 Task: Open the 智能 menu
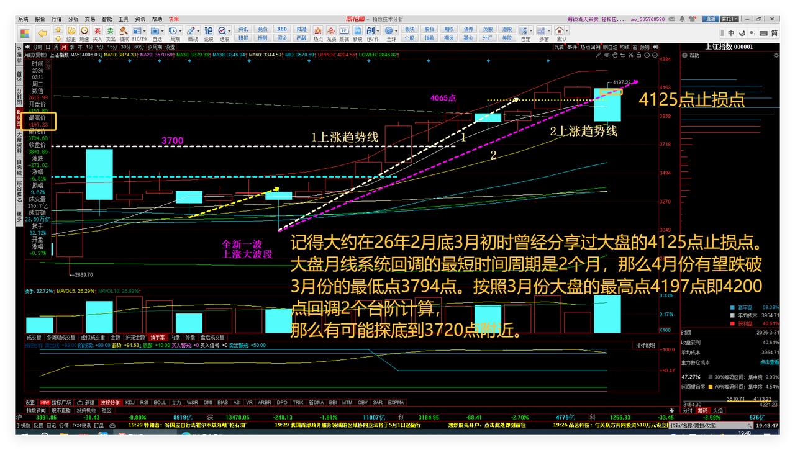(107, 19)
